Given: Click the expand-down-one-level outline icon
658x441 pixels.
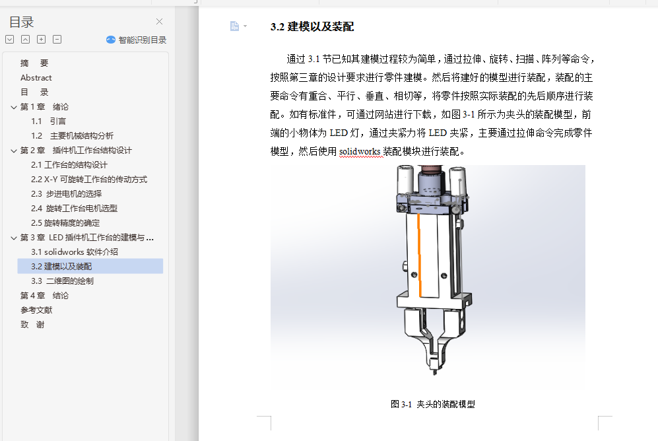Looking at the screenshot, I should point(10,40).
